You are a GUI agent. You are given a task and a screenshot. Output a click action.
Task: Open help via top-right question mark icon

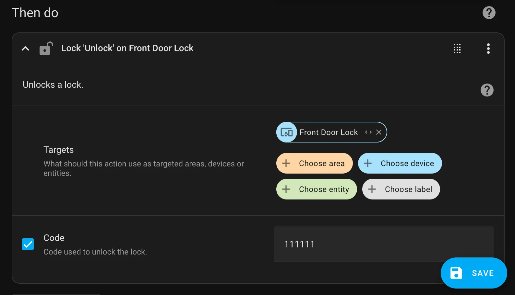point(489,13)
